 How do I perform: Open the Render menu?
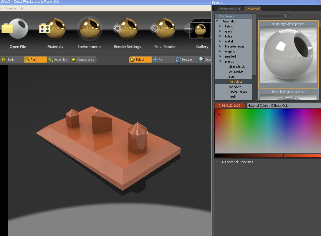[x=11, y=8]
